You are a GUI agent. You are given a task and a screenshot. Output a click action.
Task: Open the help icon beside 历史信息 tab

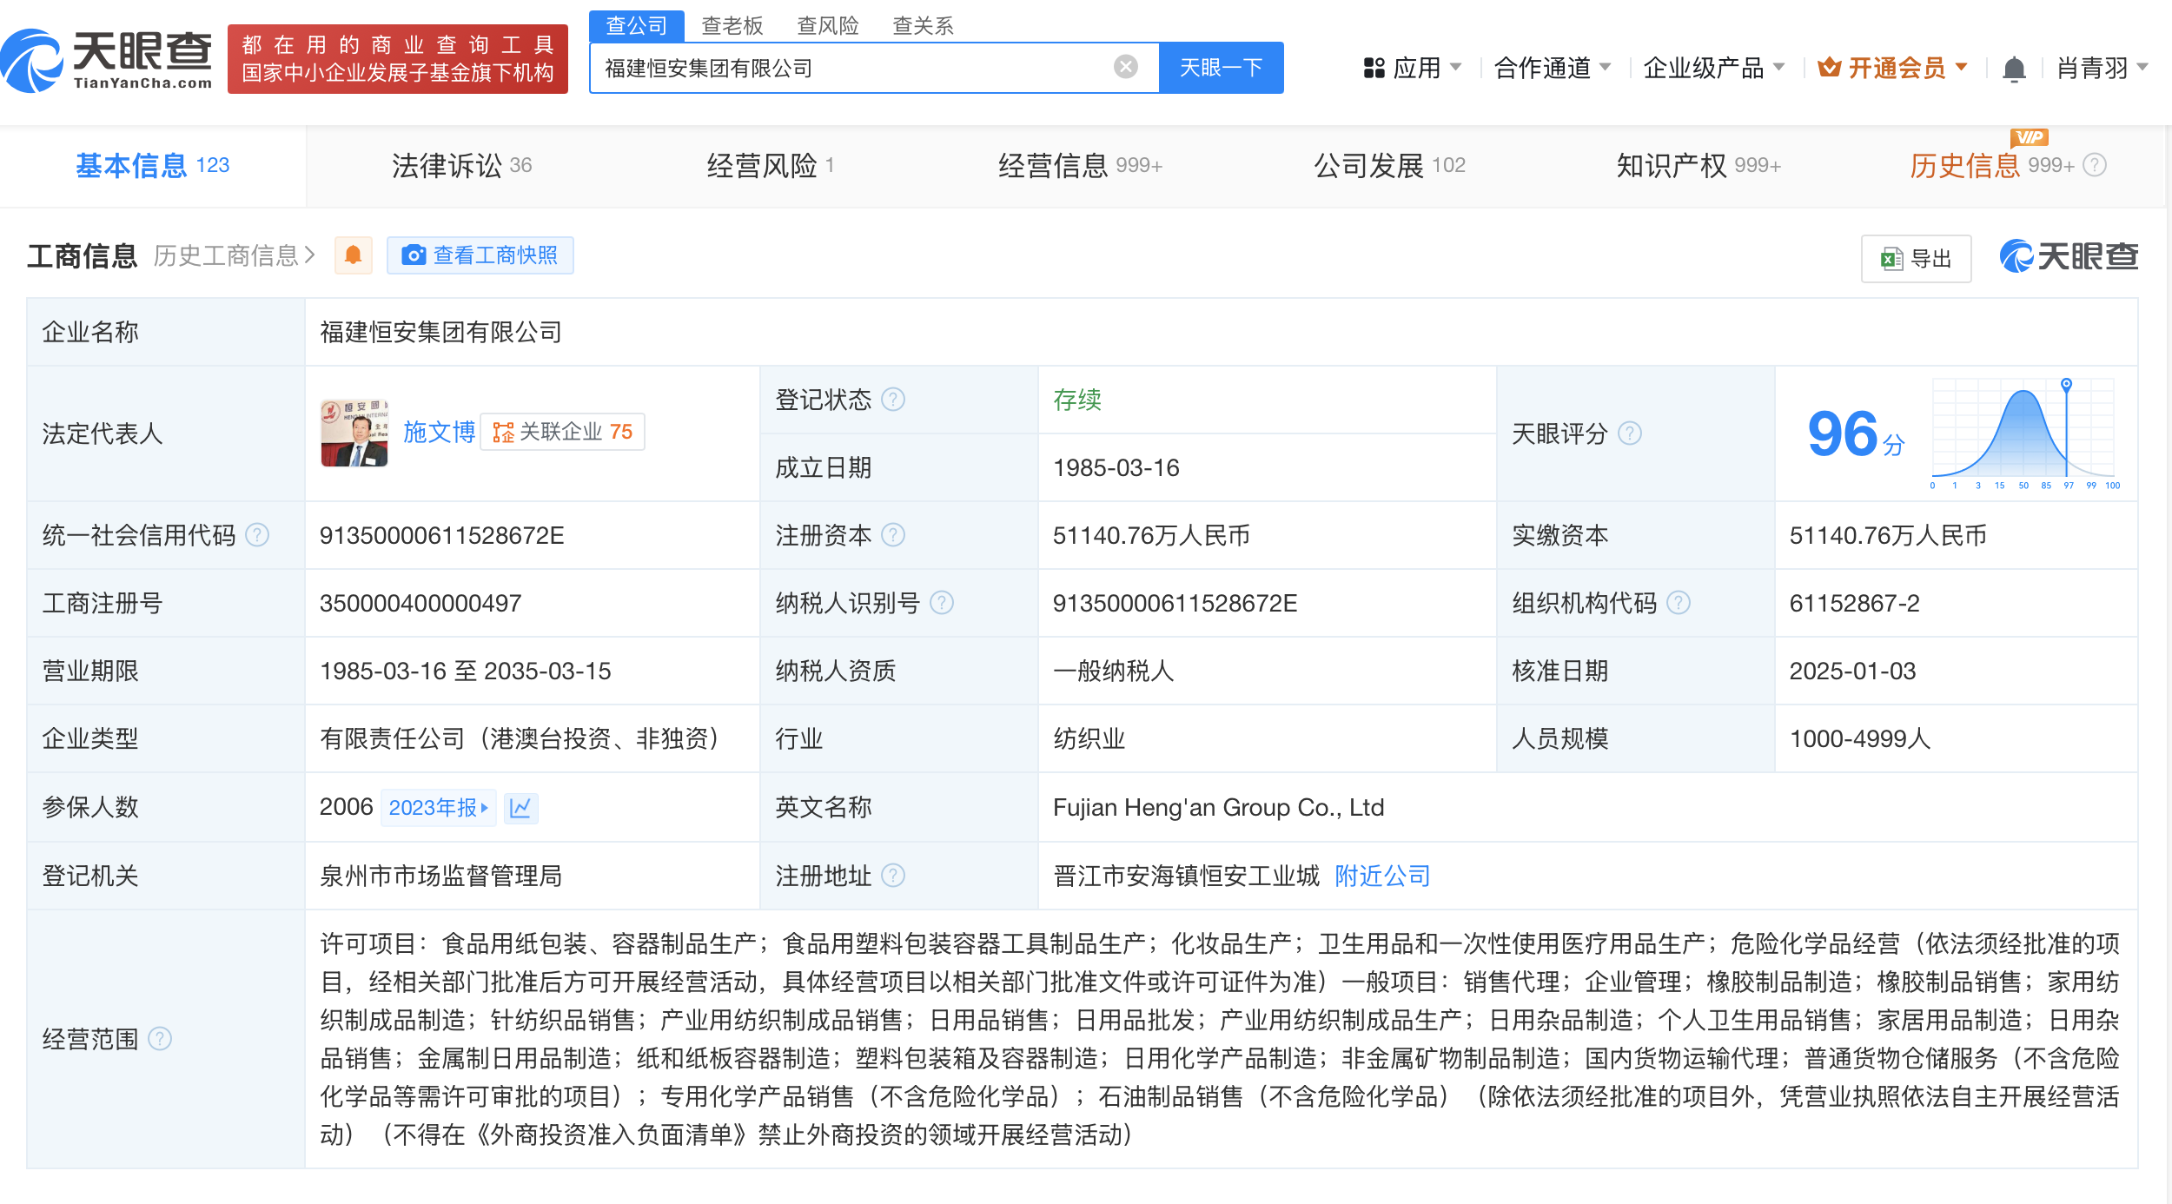pyautogui.click(x=2096, y=165)
